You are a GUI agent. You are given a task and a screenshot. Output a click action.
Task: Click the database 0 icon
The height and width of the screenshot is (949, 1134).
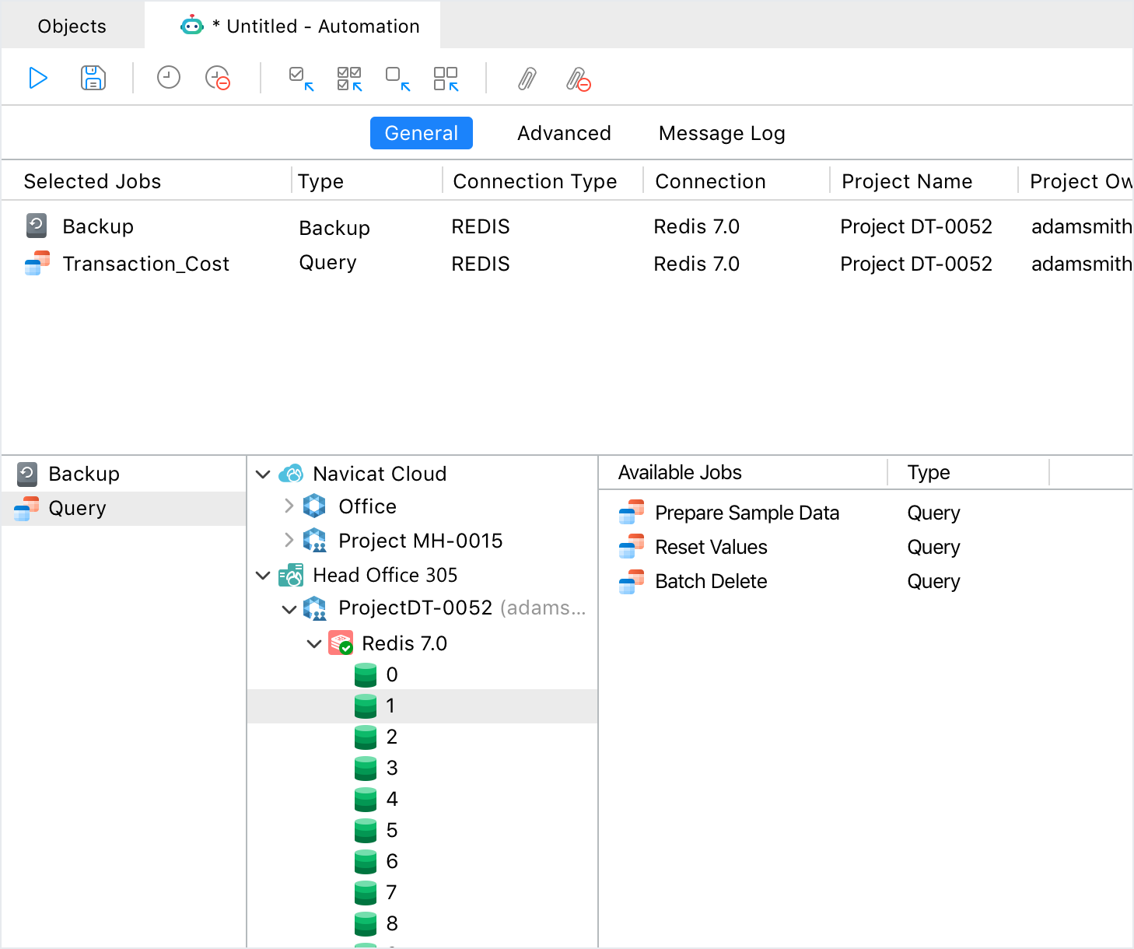(366, 674)
